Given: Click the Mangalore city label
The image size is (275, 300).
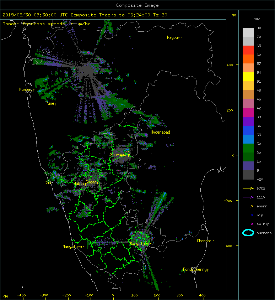Looking at the screenshot, I should pos(72,247).
